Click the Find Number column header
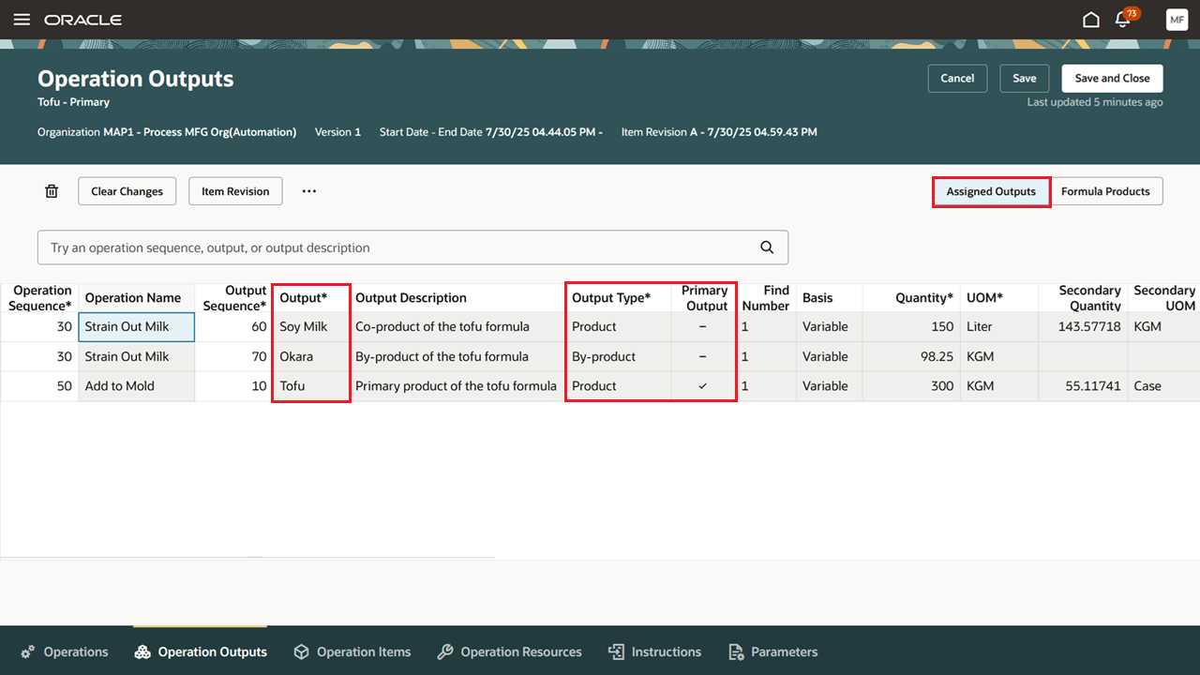The image size is (1200, 675). (x=766, y=298)
